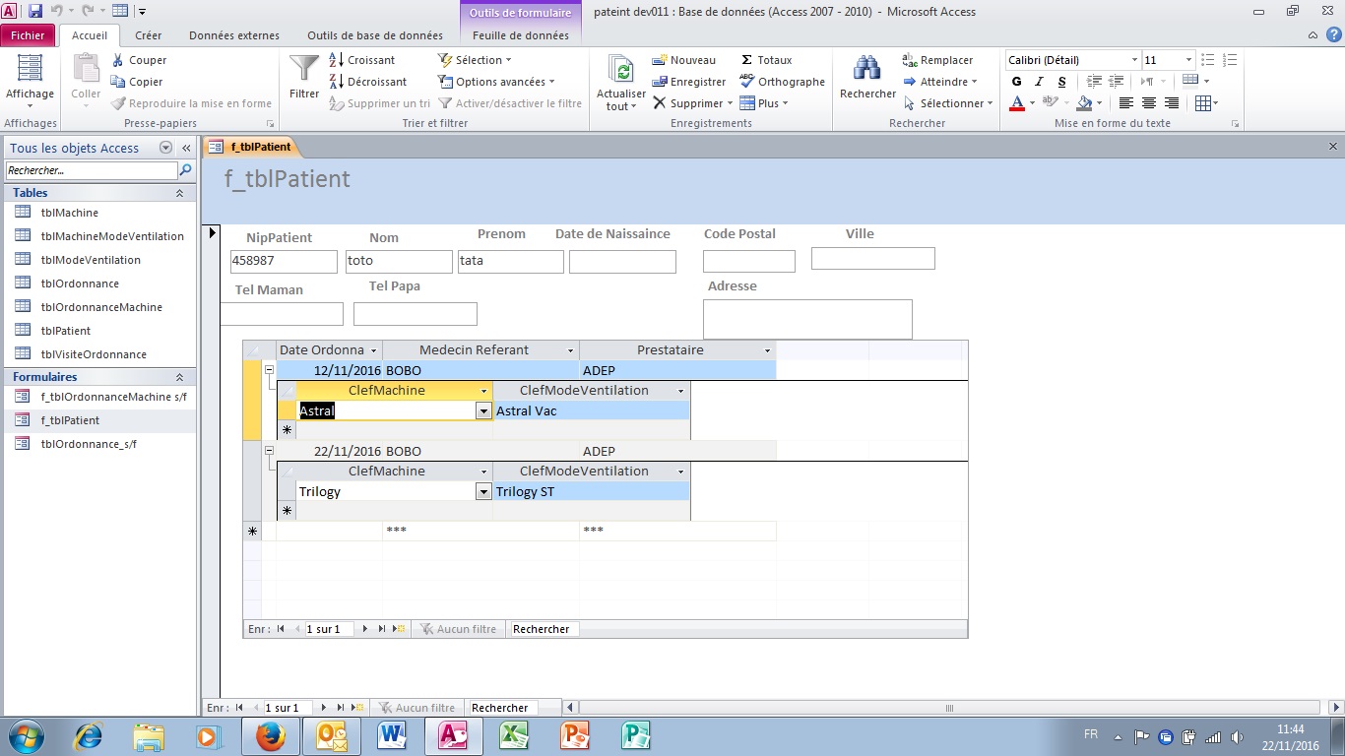The image size is (1345, 756).
Task: Open the Feuille de données tab
Action: pyautogui.click(x=521, y=35)
